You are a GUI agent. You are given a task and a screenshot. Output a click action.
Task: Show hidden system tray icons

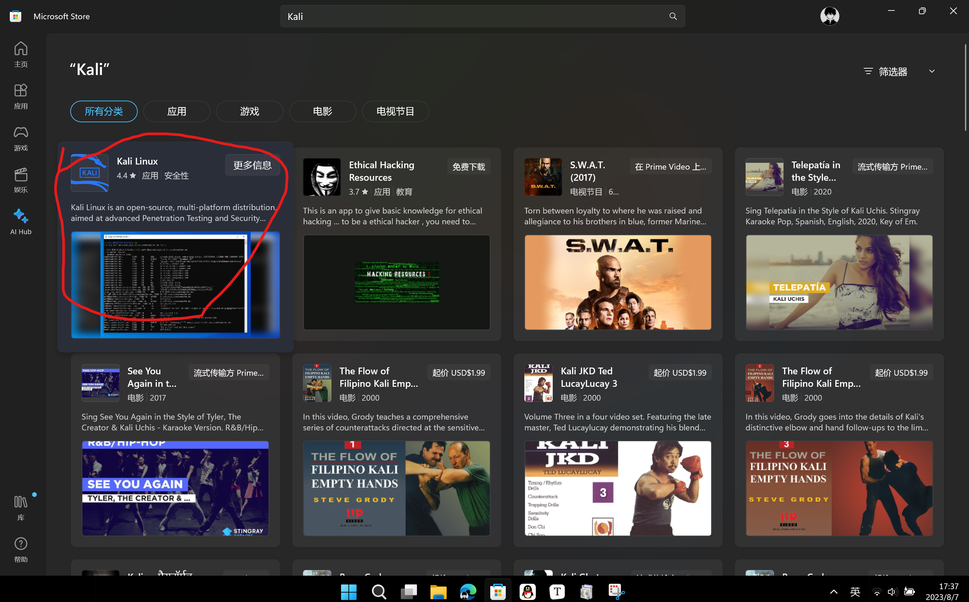click(833, 591)
